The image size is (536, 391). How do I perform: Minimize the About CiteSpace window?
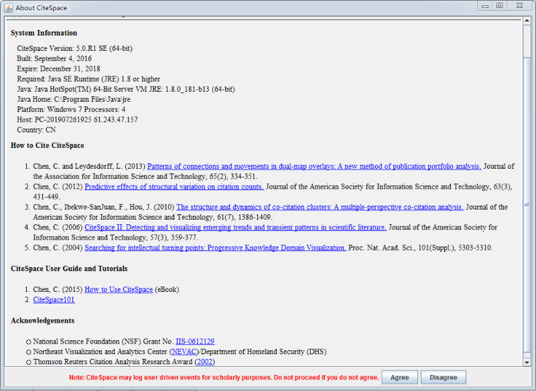484,6
